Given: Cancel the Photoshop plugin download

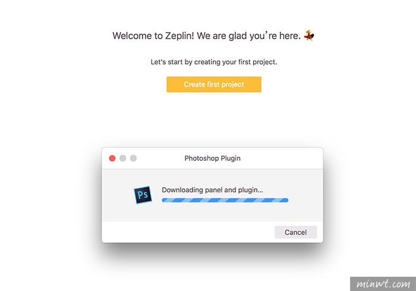Looking at the screenshot, I should click(295, 232).
